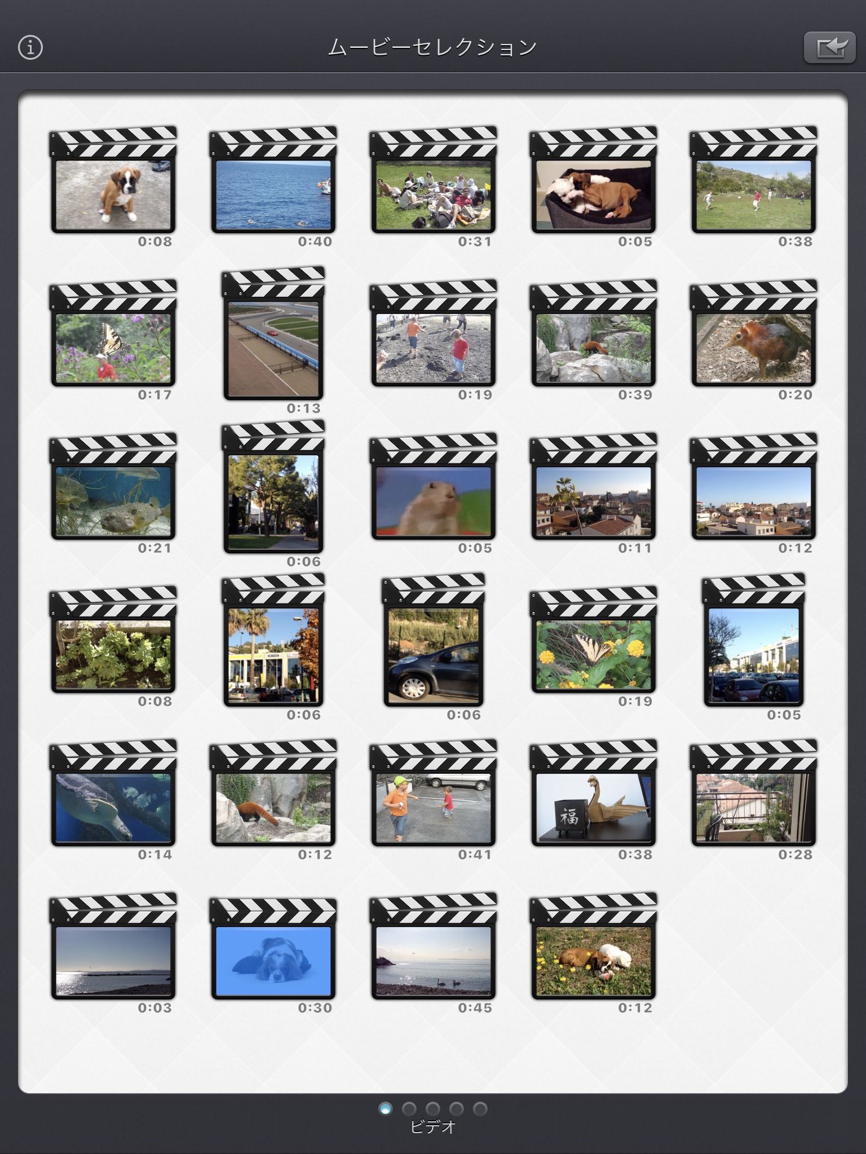Image resolution: width=866 pixels, height=1154 pixels.
Task: Open the town skyline clip 0:12
Action: [754, 486]
